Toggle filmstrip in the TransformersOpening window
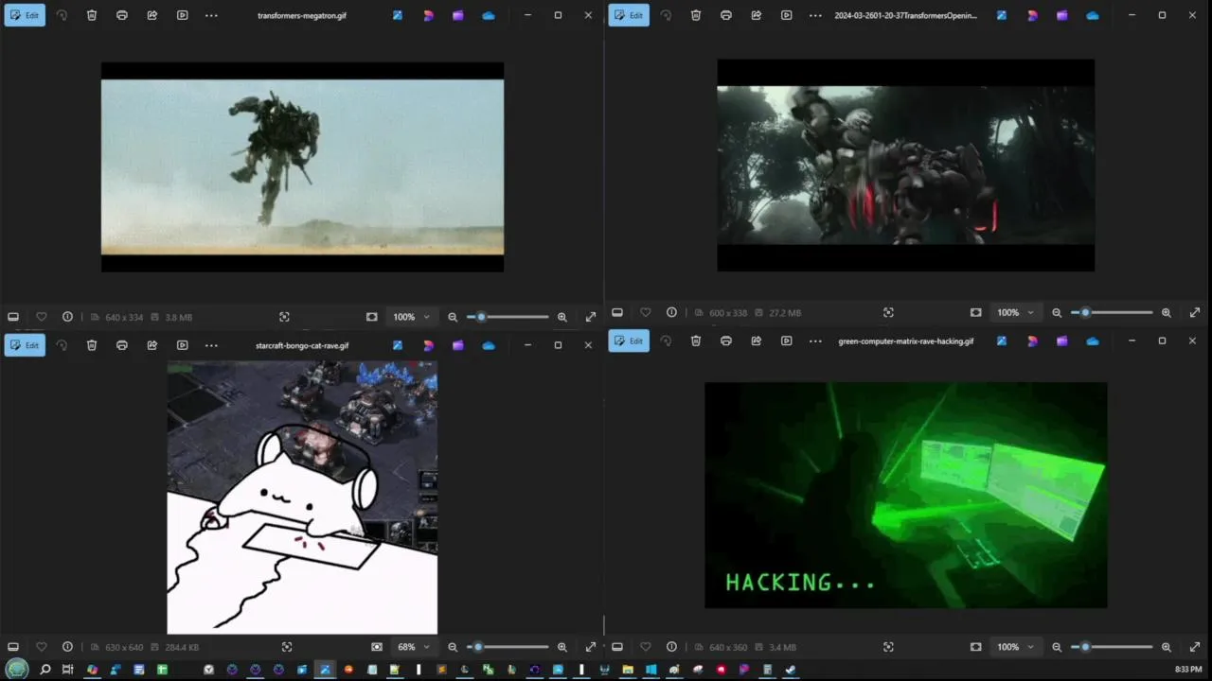The width and height of the screenshot is (1212, 681). [x=617, y=312]
